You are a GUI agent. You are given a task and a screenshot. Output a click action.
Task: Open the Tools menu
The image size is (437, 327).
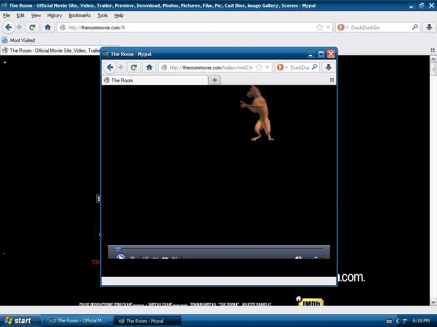point(102,15)
